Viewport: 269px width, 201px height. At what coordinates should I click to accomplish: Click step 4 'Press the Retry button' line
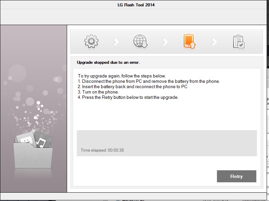[x=128, y=97]
